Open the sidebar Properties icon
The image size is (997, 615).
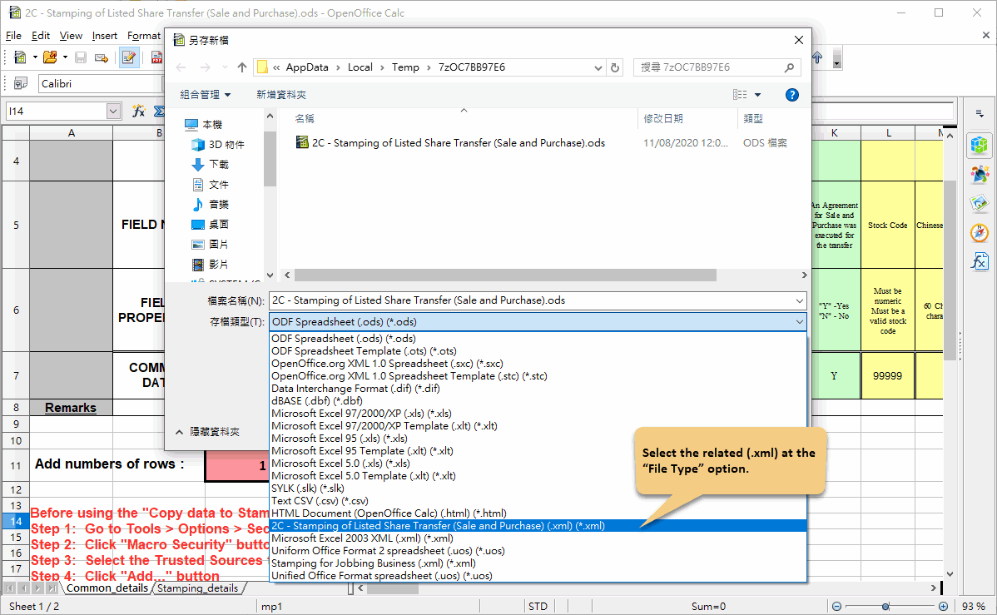(980, 145)
